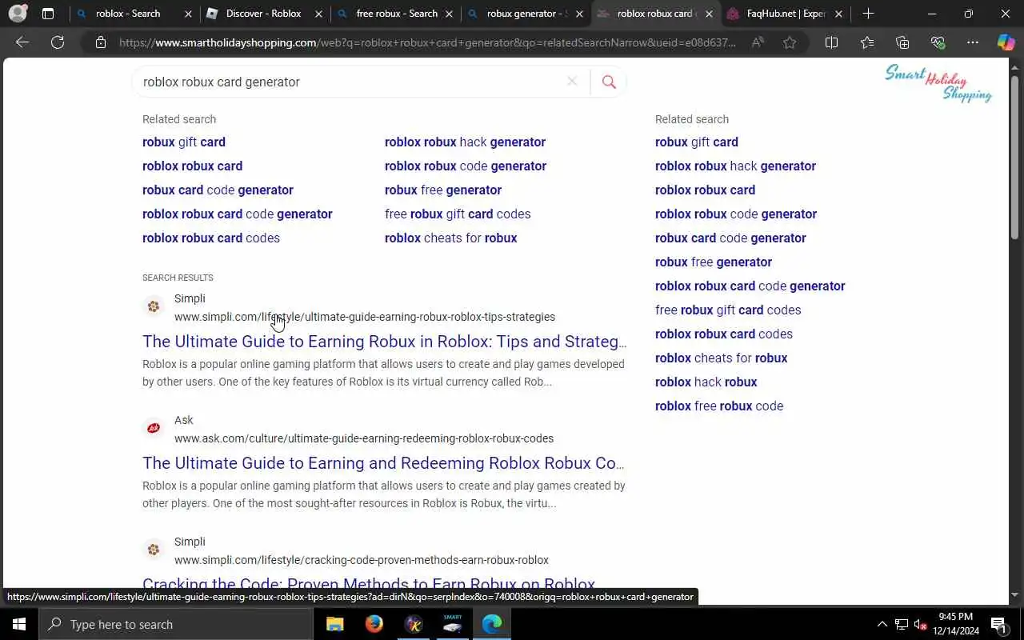Open middle 'robux free generator' link
1024x640 pixels.
(443, 190)
